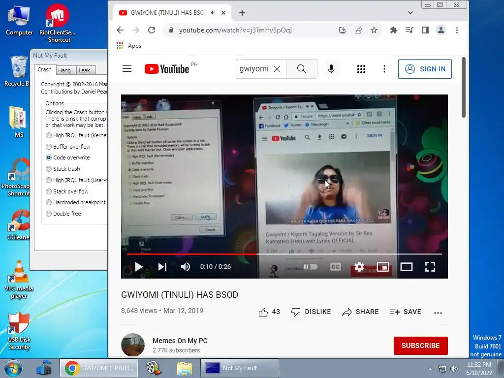Open VLC media player desktop shortcut
504x378 pixels.
(x=19, y=280)
